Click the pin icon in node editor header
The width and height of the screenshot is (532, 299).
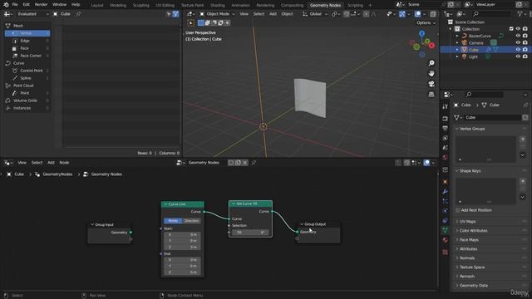point(254,163)
